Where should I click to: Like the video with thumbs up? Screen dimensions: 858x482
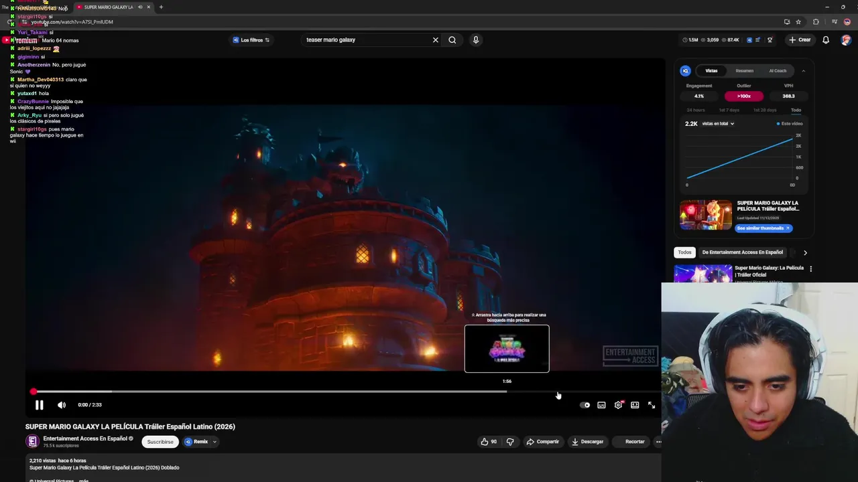(489, 442)
